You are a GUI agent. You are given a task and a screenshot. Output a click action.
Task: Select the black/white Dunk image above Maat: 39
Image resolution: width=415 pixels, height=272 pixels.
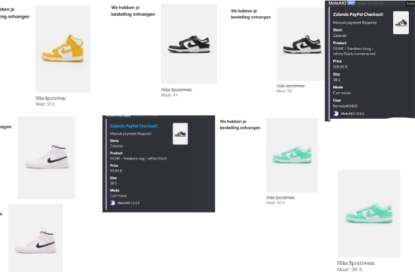(301, 44)
